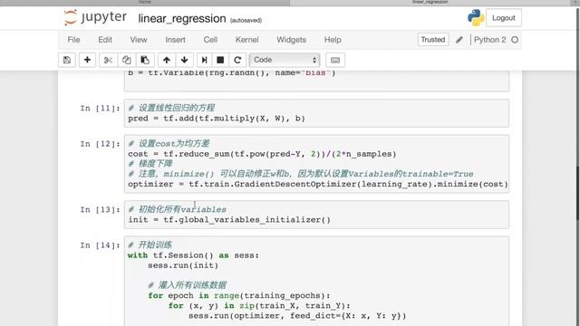Open the Help menu

tap(333, 40)
